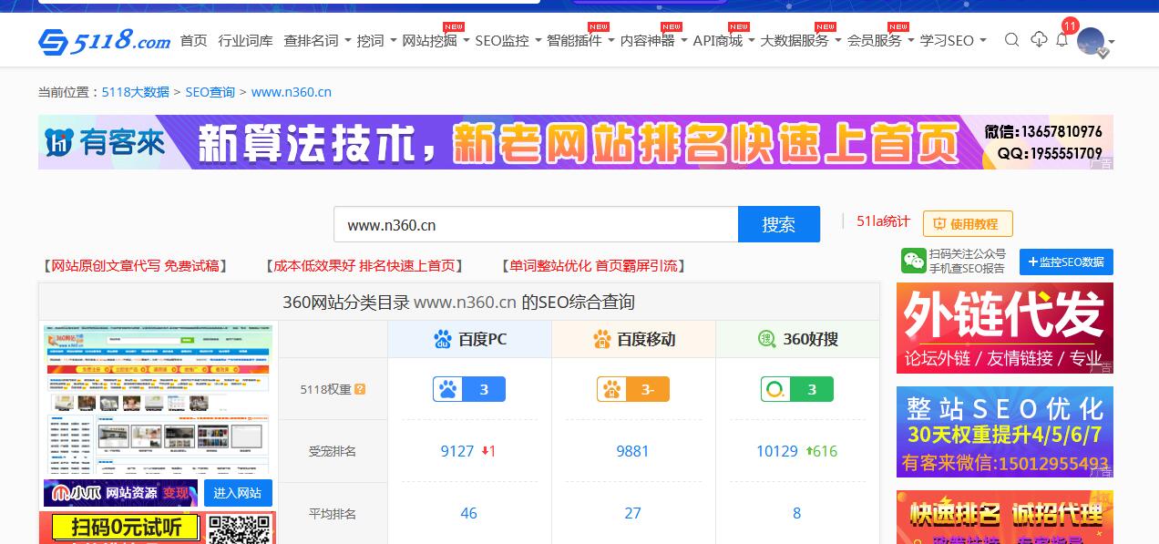Expand the 内容神器 dropdown menu
The width and height of the screenshot is (1159, 544).
[653, 40]
